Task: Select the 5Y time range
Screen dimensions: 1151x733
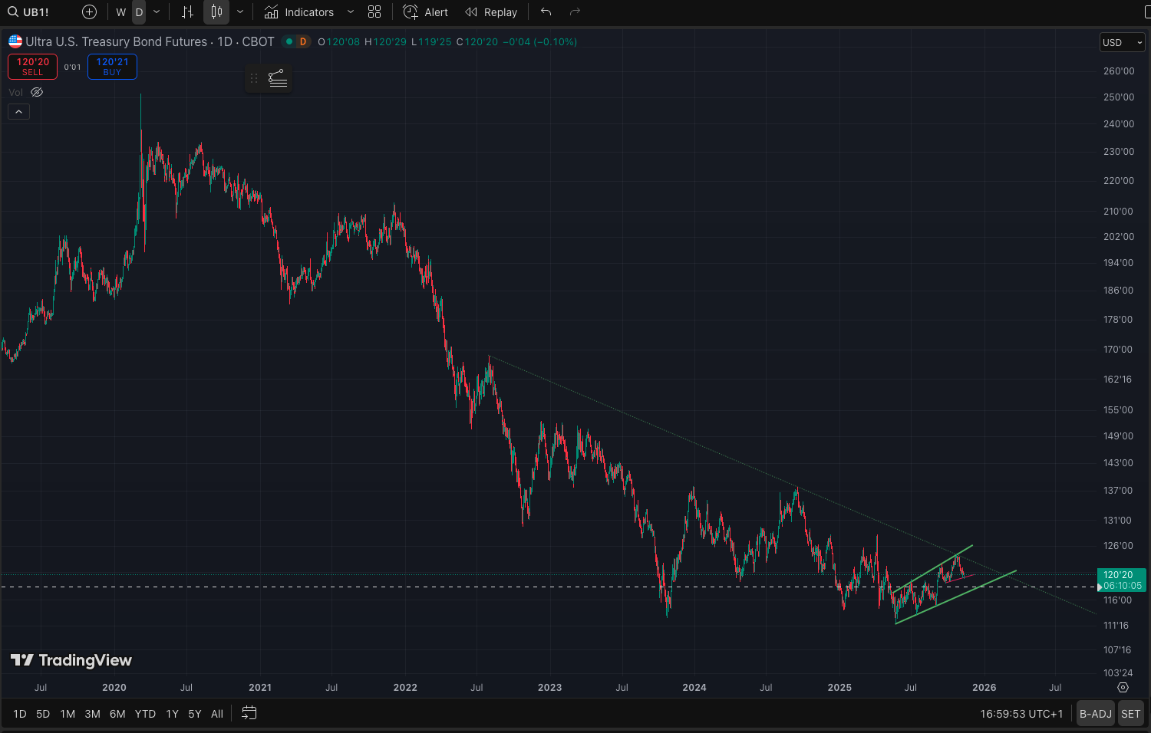Action: click(x=195, y=714)
